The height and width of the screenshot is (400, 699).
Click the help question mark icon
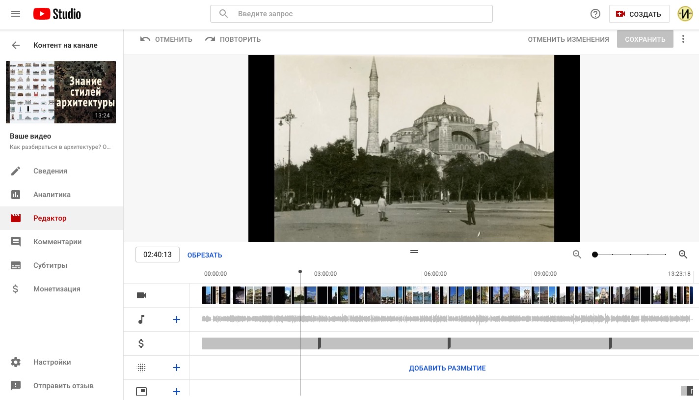(595, 14)
